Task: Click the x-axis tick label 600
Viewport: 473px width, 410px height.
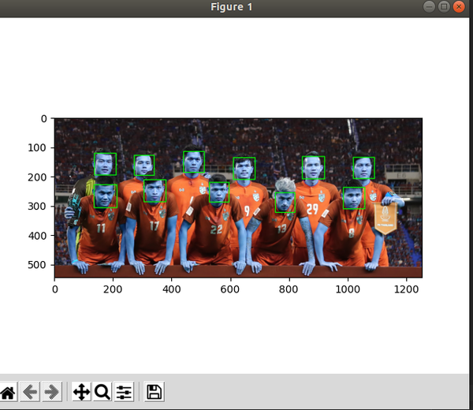Action: pos(230,289)
